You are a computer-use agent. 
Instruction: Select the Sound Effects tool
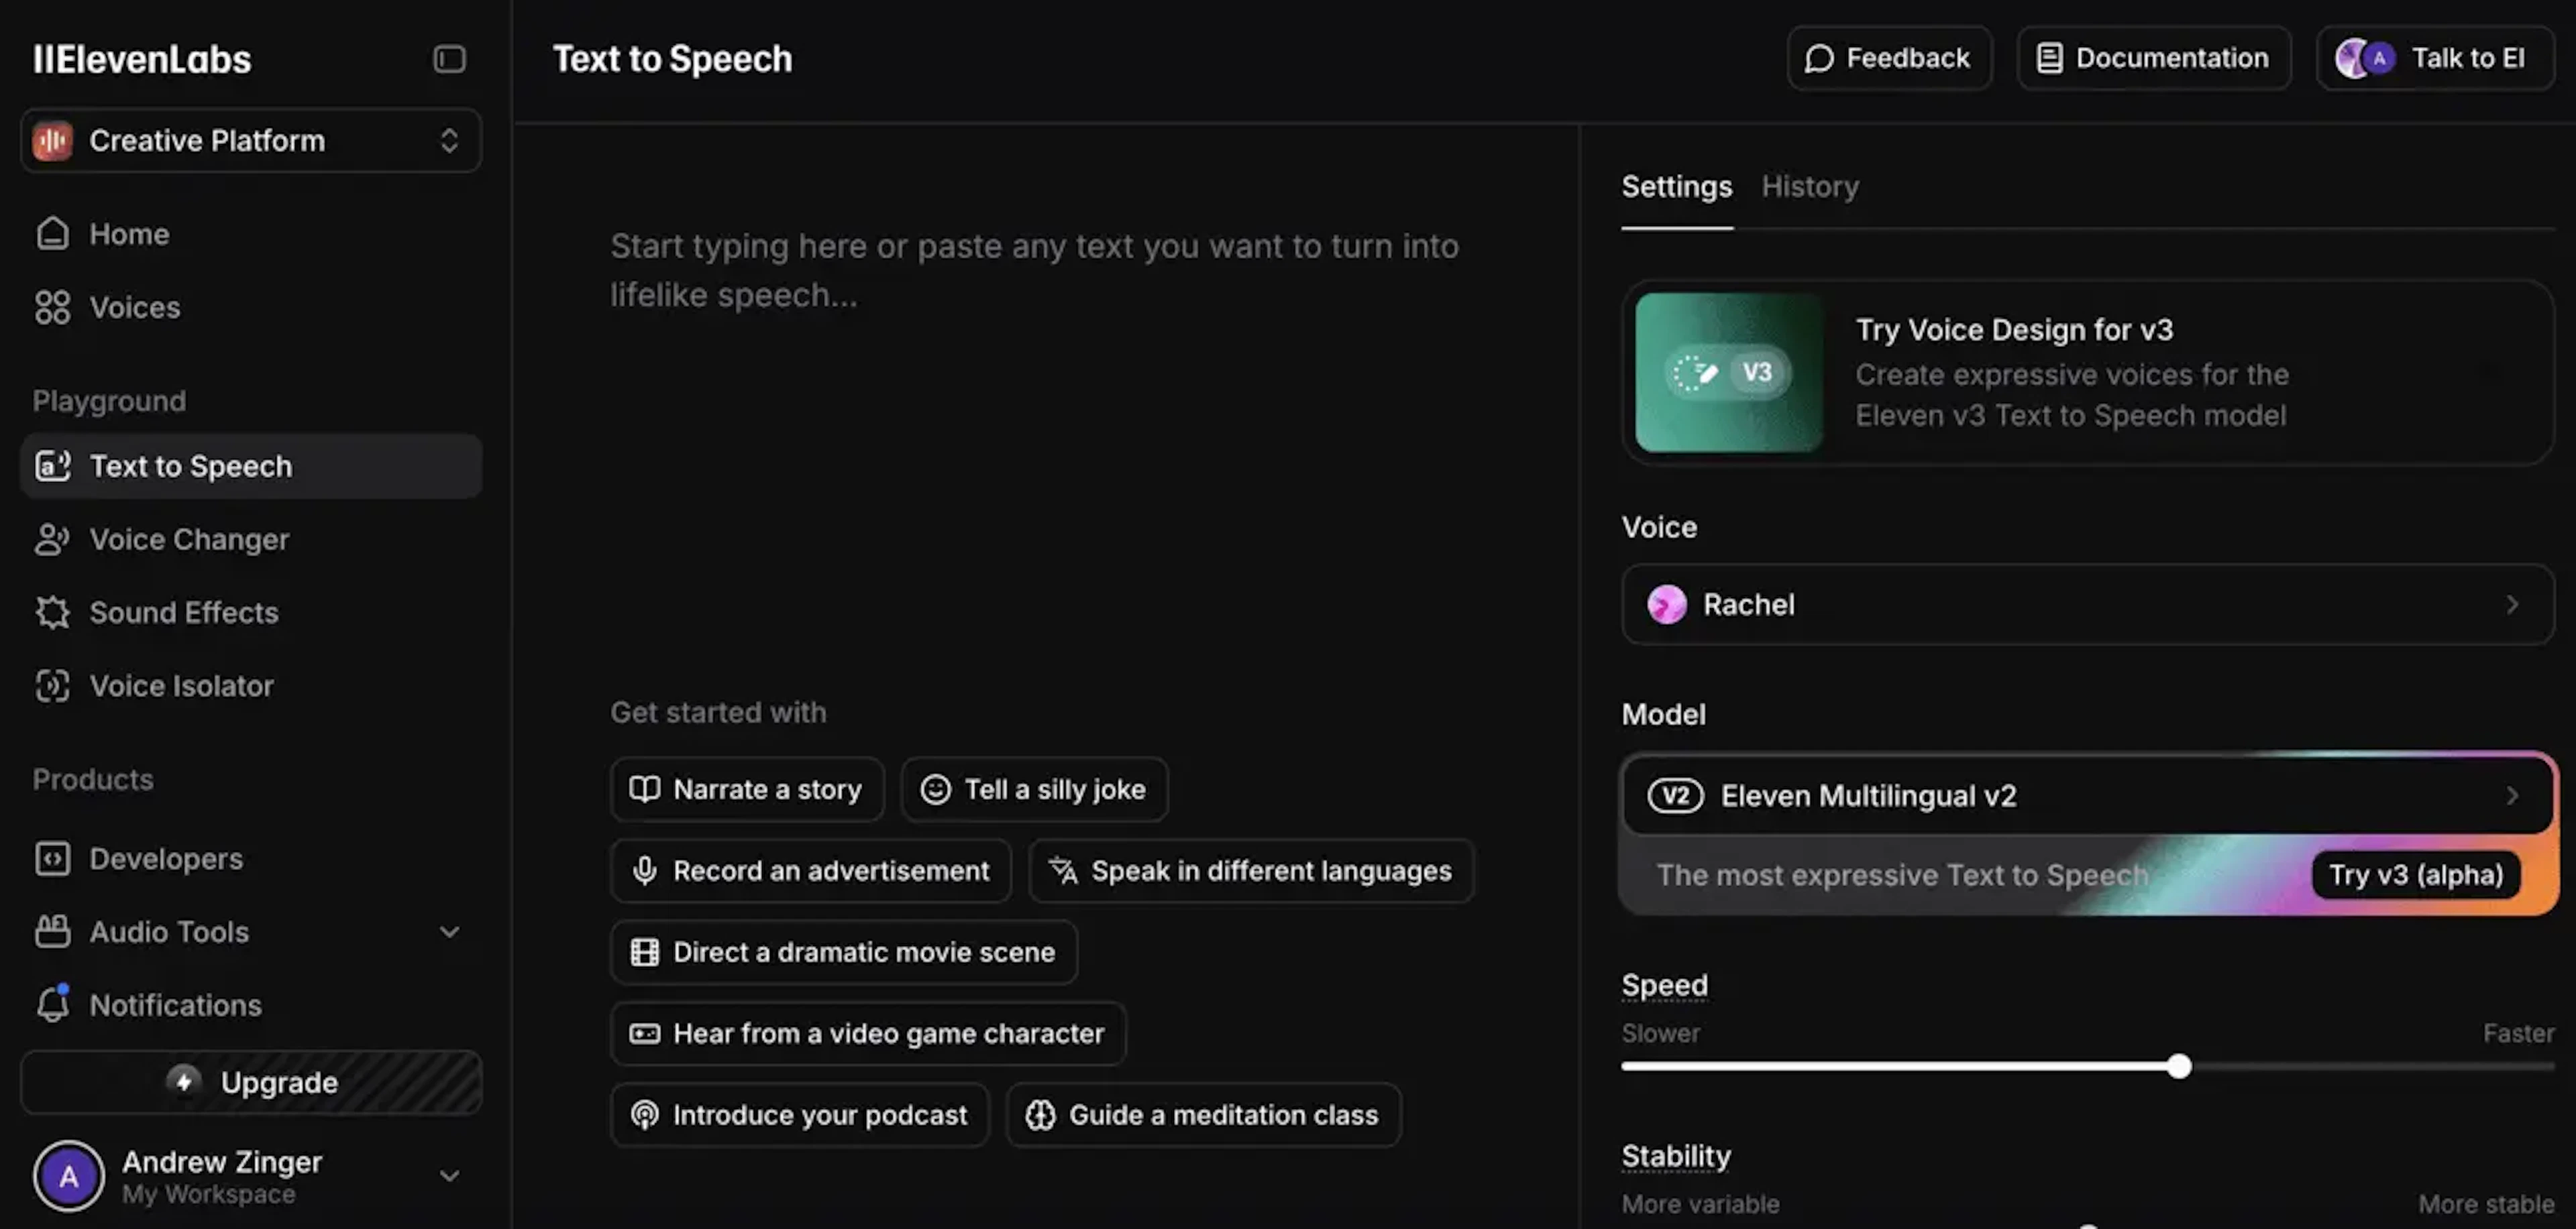[x=183, y=613]
